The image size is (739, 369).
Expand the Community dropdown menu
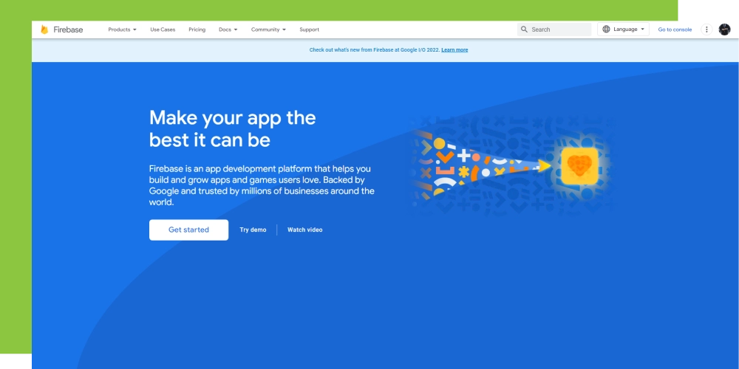coord(269,30)
